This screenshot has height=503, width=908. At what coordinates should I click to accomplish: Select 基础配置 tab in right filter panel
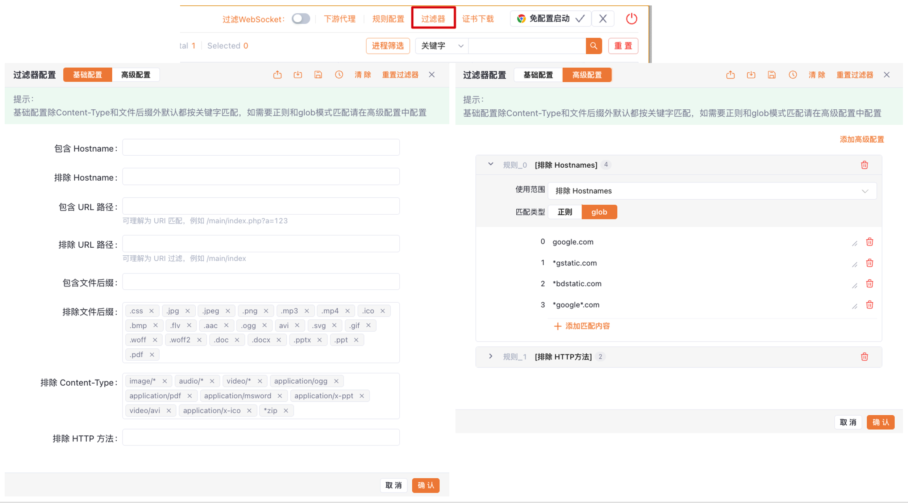click(x=538, y=75)
